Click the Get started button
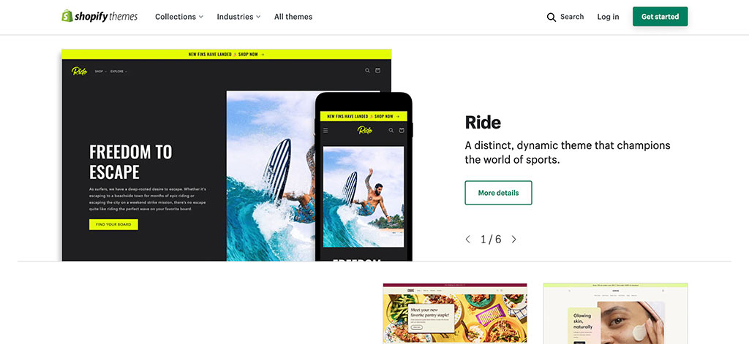Screen dimensions: 749x344 [x=660, y=17]
